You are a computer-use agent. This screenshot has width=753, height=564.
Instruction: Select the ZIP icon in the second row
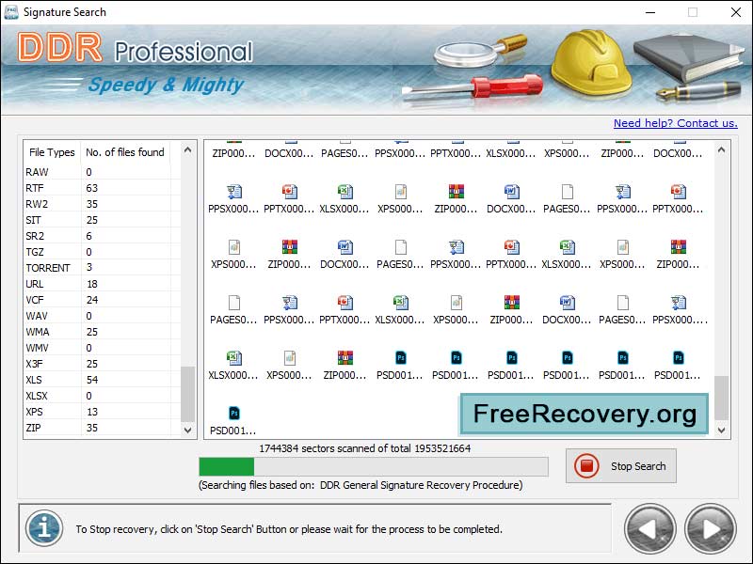click(457, 192)
